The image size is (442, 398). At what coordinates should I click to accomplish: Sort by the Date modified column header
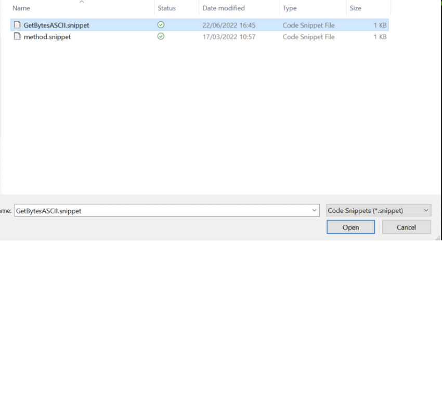[x=224, y=8]
